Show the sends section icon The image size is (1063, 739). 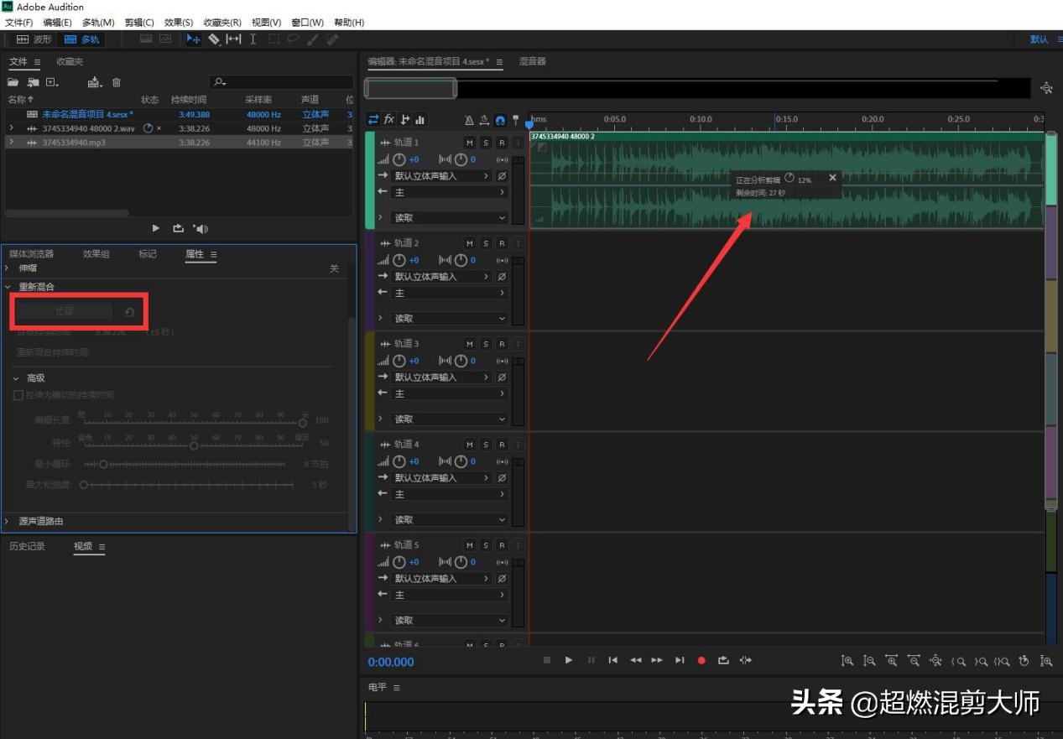(405, 120)
